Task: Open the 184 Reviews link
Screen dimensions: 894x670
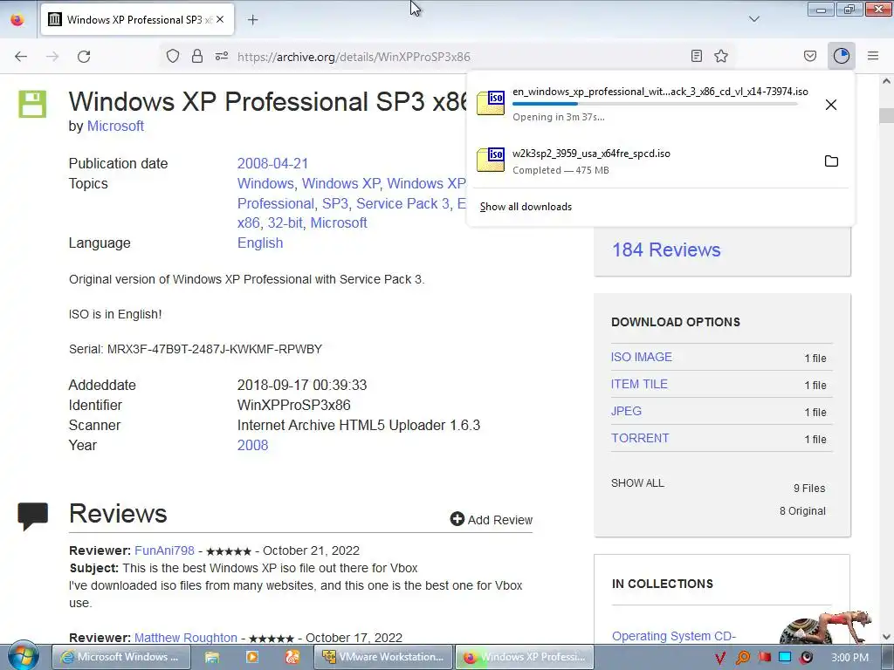Action: point(666,250)
